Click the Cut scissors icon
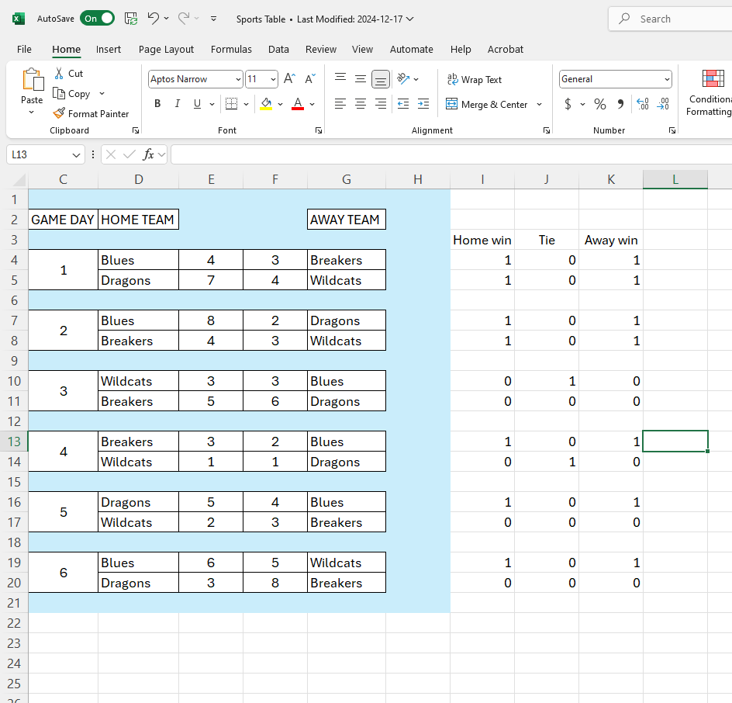732x703 pixels. point(60,73)
